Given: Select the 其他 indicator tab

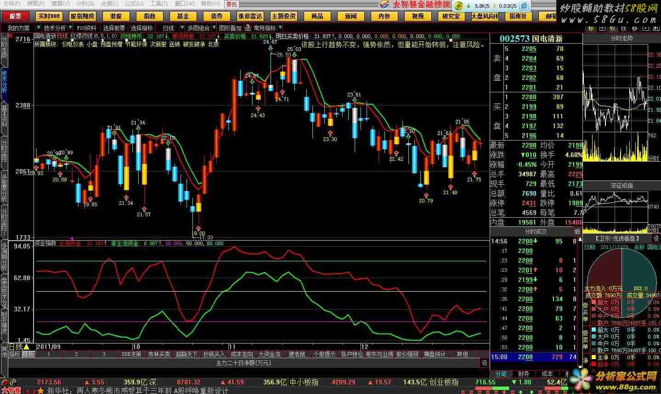Looking at the screenshot, I should [x=462, y=354].
